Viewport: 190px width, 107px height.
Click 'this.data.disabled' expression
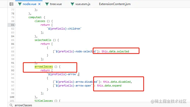117,82
